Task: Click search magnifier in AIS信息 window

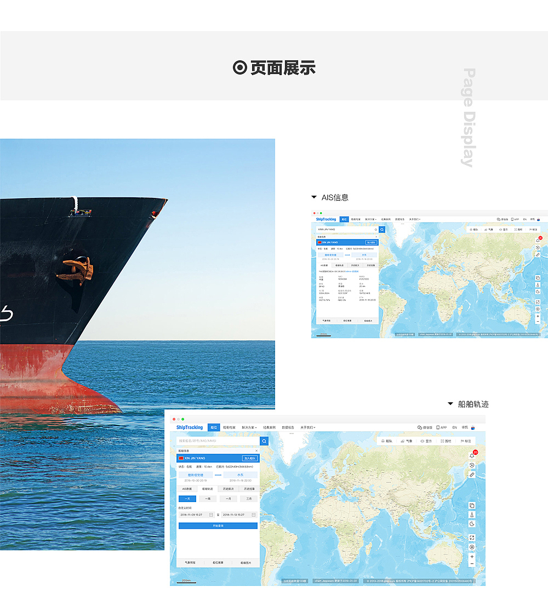Action: click(x=382, y=230)
